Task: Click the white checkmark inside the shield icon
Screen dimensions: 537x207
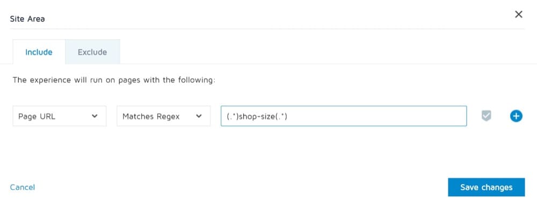Action: tap(486, 116)
